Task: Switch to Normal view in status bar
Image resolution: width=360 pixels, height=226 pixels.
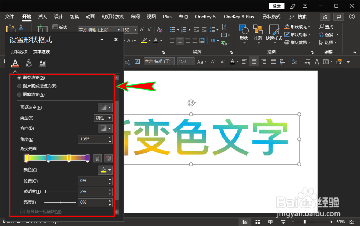Action: pyautogui.click(x=245, y=222)
